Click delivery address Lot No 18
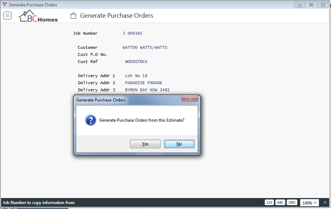The height and width of the screenshot is (209, 331). click(x=136, y=76)
